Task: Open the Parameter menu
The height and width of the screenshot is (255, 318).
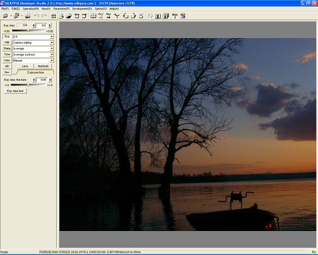Action: click(61, 8)
